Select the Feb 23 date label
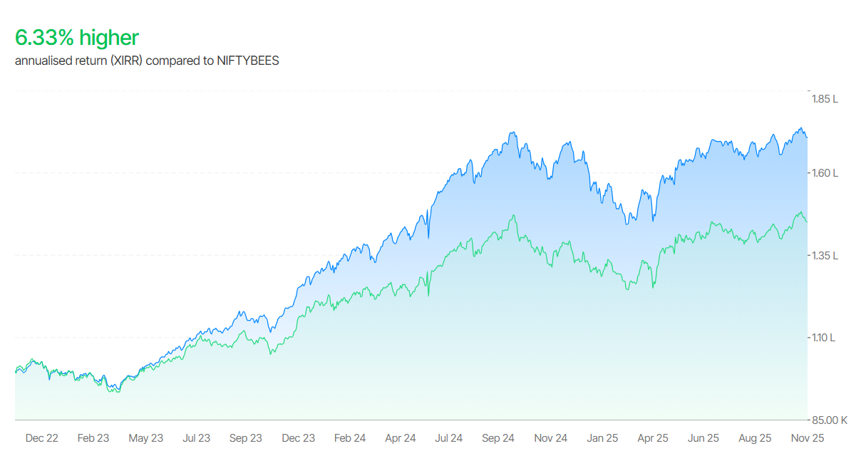This screenshot has width=866, height=456. [93, 438]
